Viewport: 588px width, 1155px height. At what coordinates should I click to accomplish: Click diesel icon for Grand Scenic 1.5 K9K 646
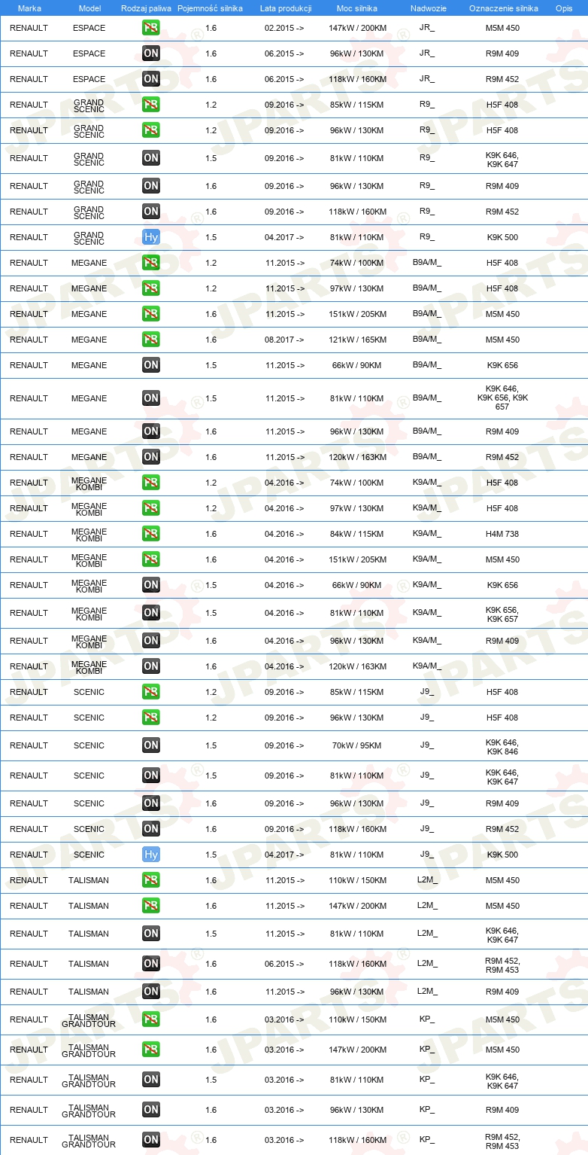[x=151, y=158]
